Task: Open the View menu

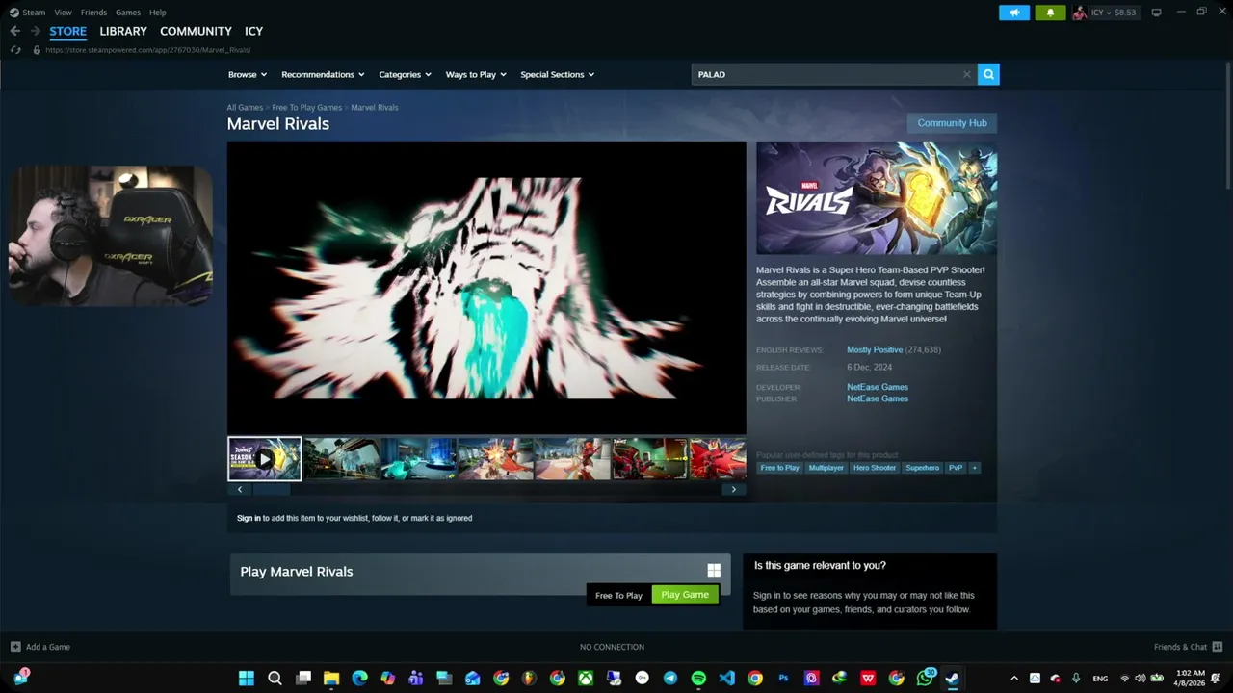Action: [x=64, y=13]
